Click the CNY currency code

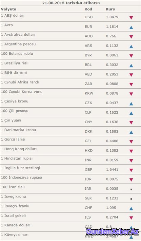click(x=88, y=122)
